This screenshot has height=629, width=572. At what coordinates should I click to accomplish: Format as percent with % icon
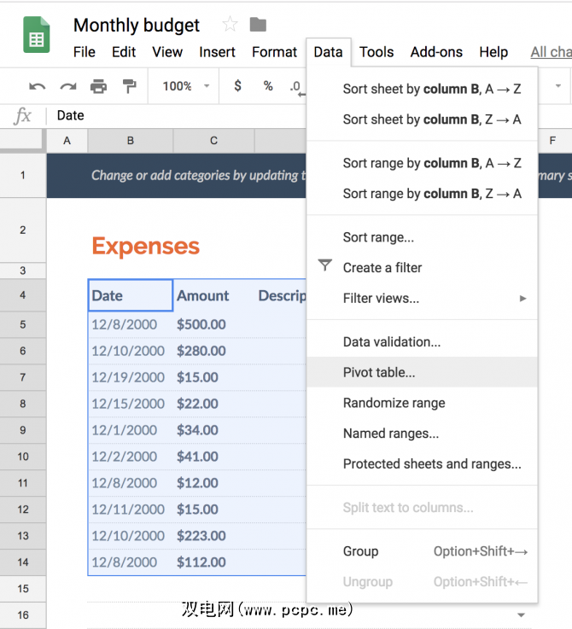[x=267, y=86]
